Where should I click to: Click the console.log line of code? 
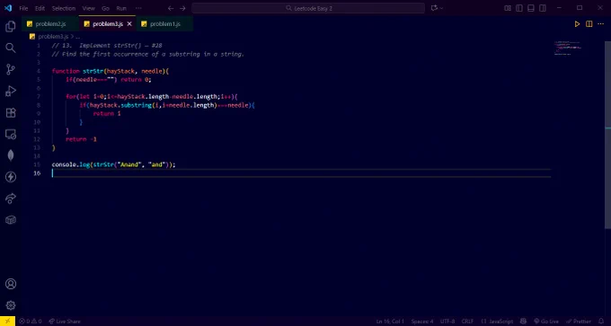pos(113,164)
